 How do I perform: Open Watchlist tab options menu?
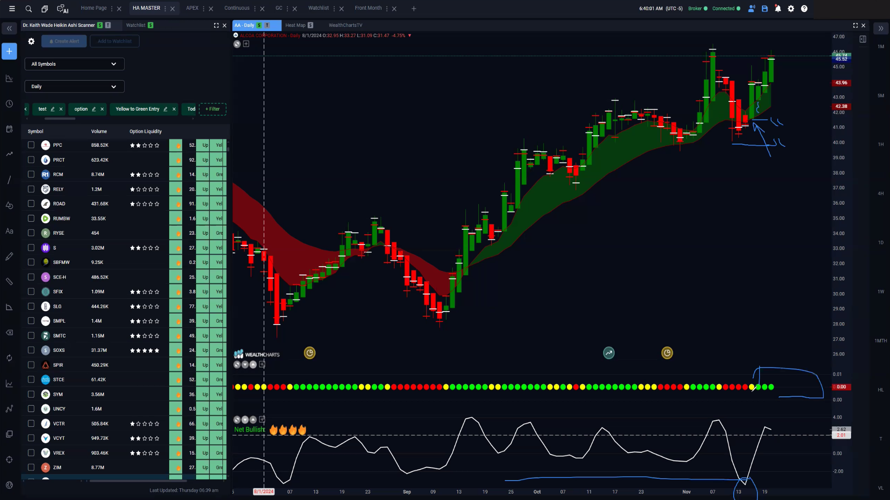[x=334, y=8]
